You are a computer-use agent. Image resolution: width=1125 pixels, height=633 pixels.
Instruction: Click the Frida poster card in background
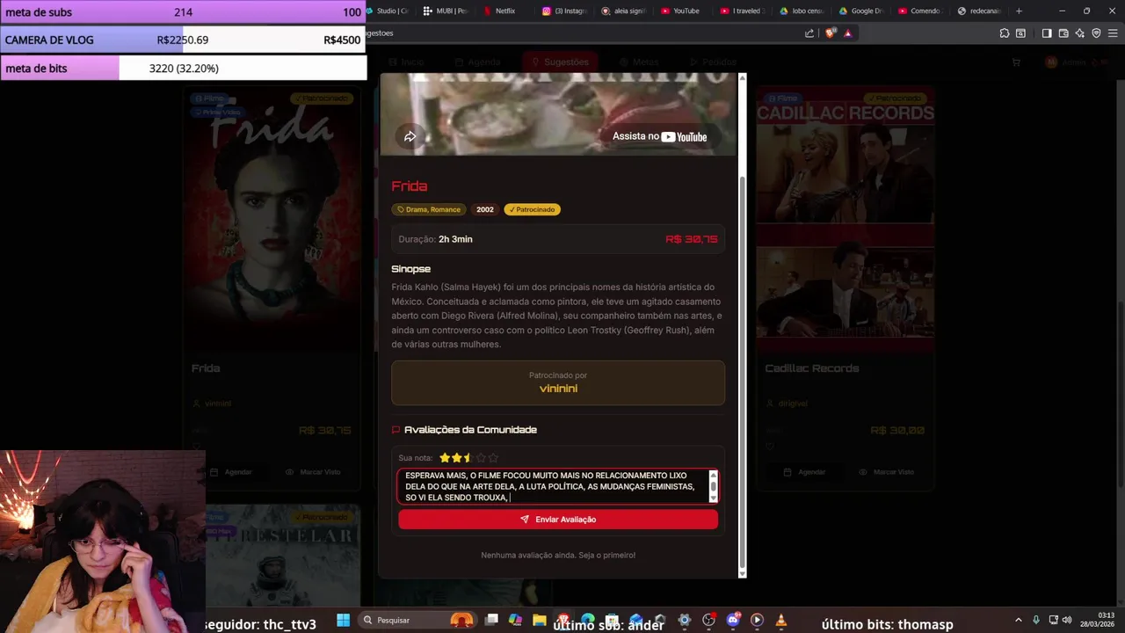tap(272, 220)
